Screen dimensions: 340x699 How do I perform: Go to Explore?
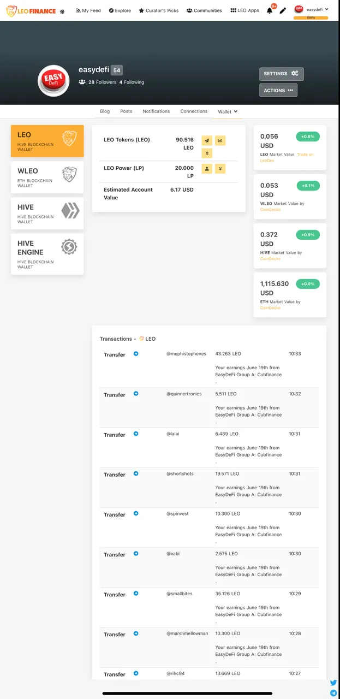tap(120, 10)
